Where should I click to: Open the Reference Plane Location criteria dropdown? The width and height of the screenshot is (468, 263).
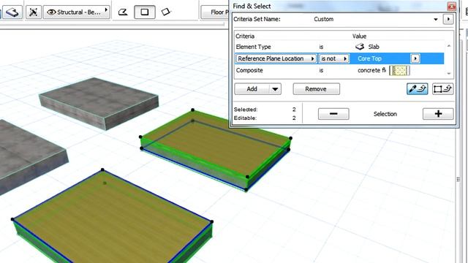tap(276, 58)
